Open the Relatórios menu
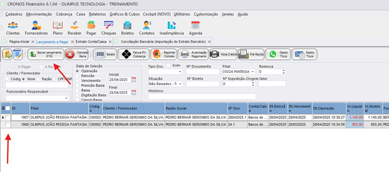The height and width of the screenshot is (172, 389). 97,14
